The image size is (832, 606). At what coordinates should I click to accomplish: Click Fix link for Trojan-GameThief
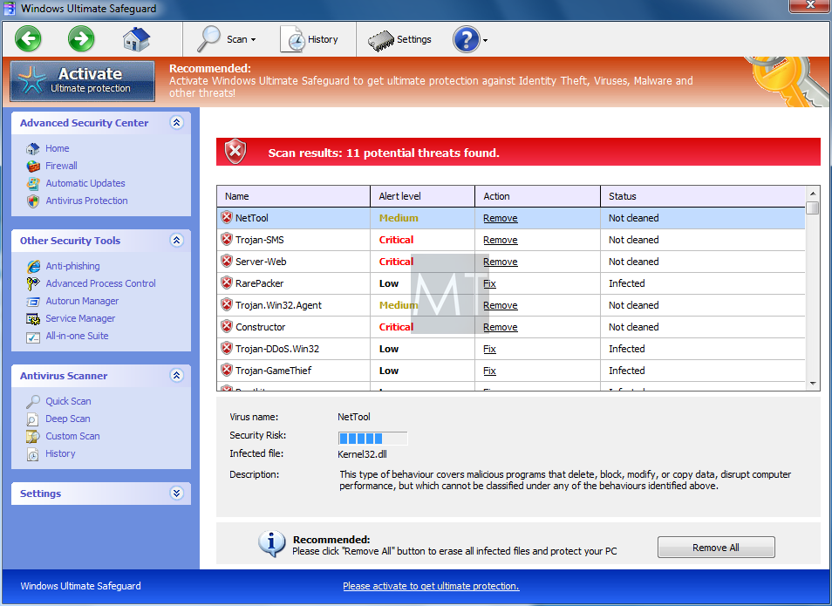(x=489, y=371)
